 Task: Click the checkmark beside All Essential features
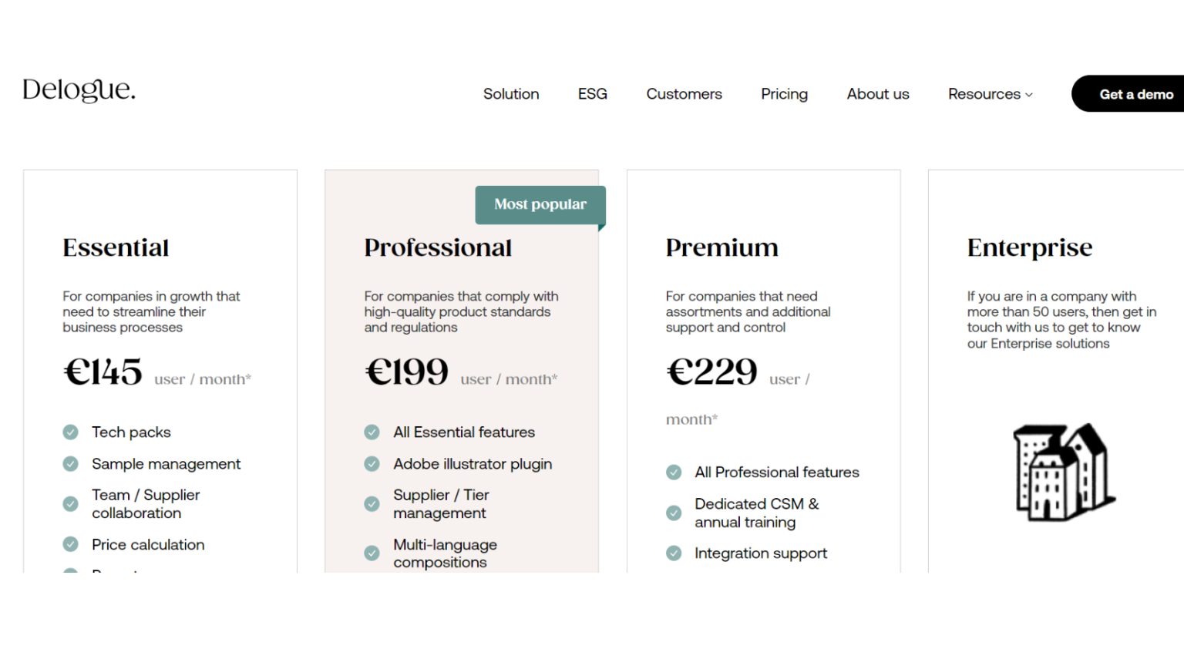pos(372,432)
